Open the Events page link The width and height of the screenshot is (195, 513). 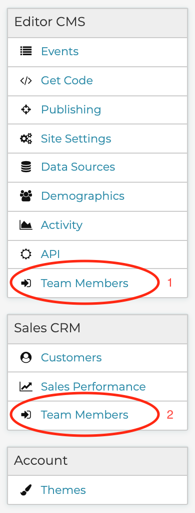click(x=59, y=51)
